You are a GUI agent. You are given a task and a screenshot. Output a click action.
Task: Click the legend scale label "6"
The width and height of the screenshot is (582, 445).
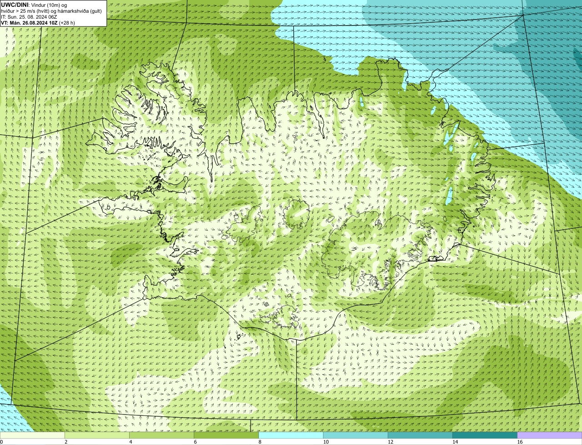click(195, 442)
